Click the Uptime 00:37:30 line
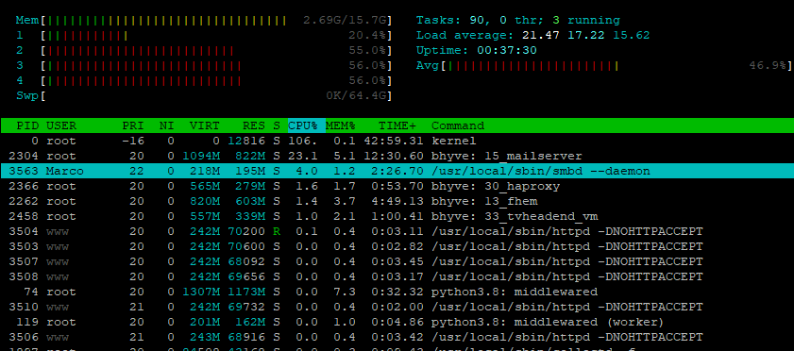Screen dimensions: 794x351 click(x=477, y=51)
